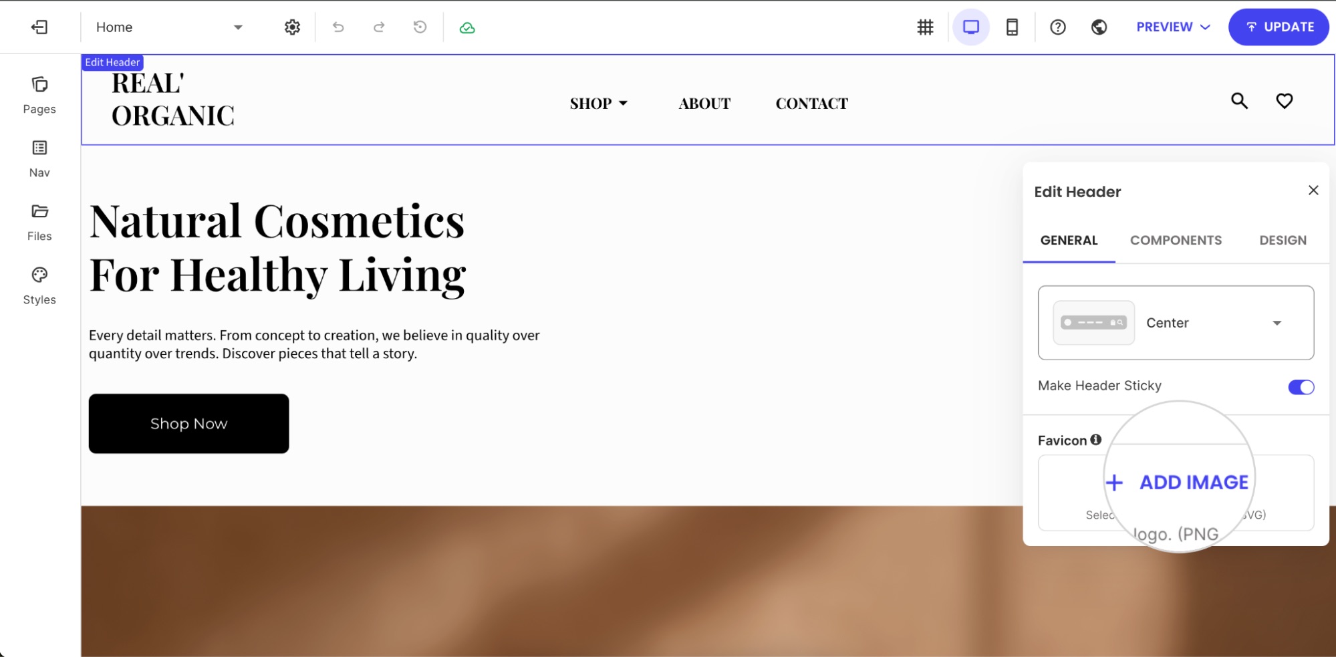Switch to mobile view icon
The width and height of the screenshot is (1336, 657).
click(1012, 27)
